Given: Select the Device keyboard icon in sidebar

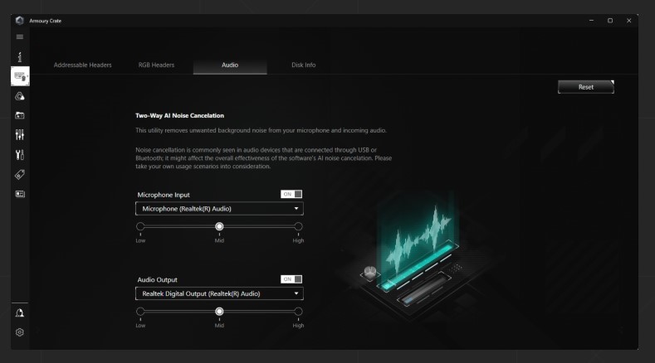Looking at the screenshot, I should pyautogui.click(x=20, y=76).
